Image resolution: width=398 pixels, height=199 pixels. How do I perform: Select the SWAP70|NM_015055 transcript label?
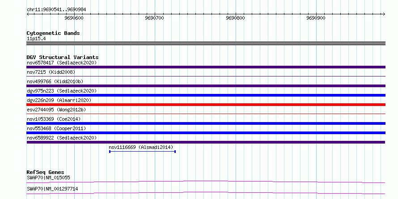[x=48, y=178]
